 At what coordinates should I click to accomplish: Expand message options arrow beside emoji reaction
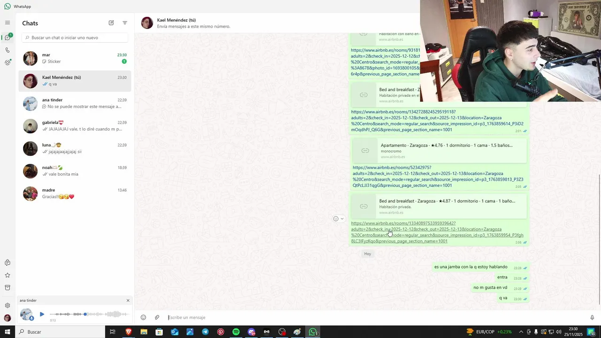[x=342, y=219]
